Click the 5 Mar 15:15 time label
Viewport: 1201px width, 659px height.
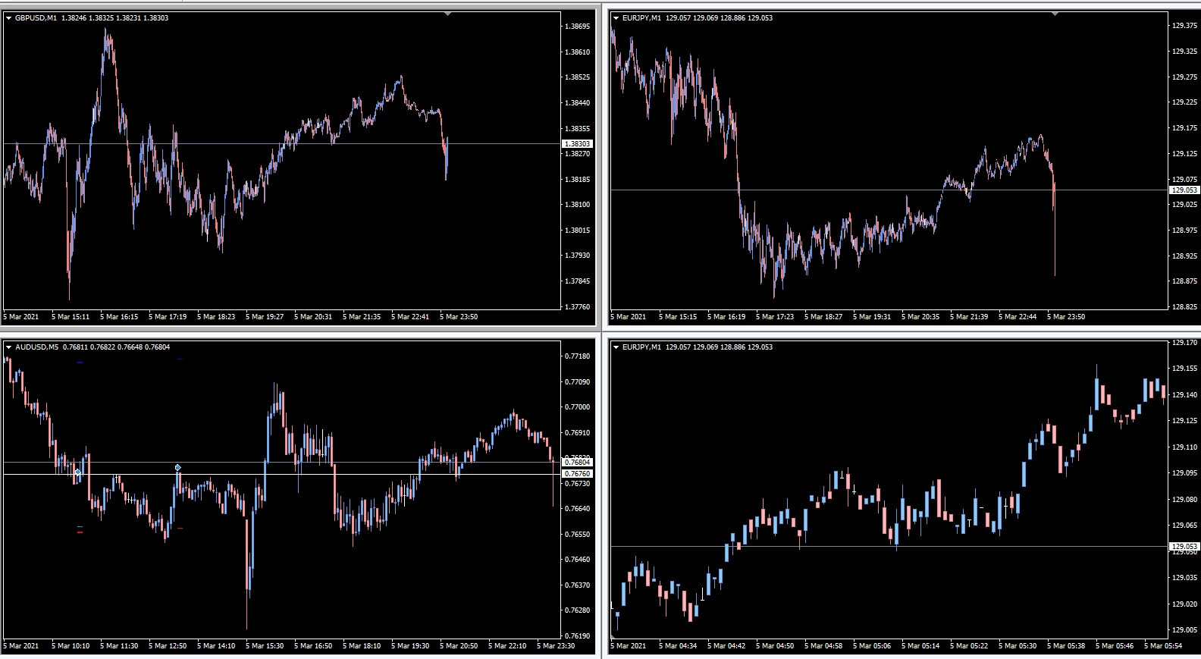[x=678, y=317]
